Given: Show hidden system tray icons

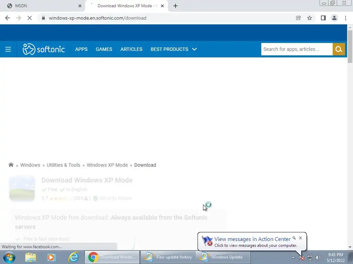Looking at the screenshot, I should point(293,257).
